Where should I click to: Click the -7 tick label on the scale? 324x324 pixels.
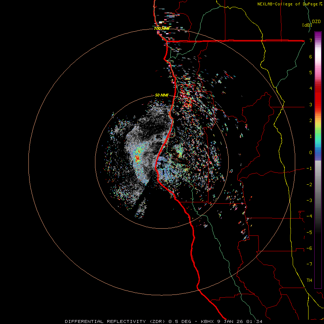coord(309,264)
